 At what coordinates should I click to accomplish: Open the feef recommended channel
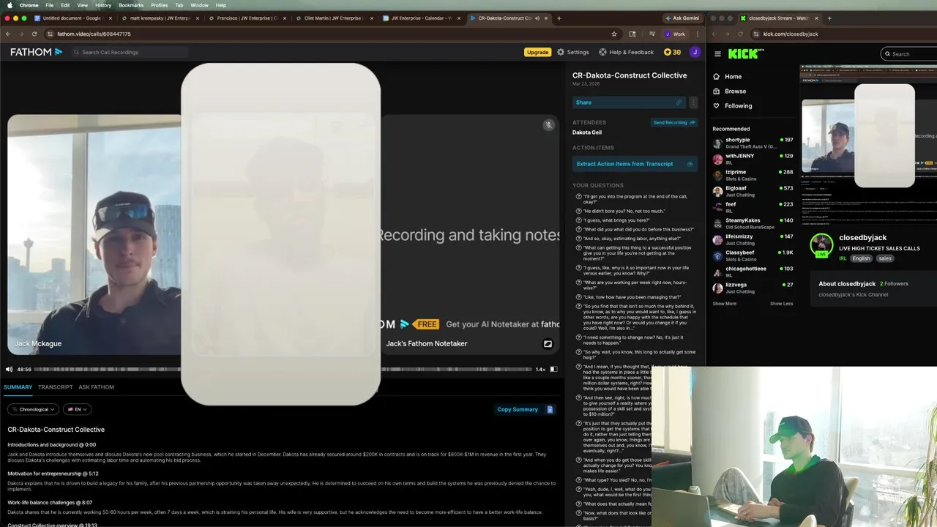(x=753, y=207)
